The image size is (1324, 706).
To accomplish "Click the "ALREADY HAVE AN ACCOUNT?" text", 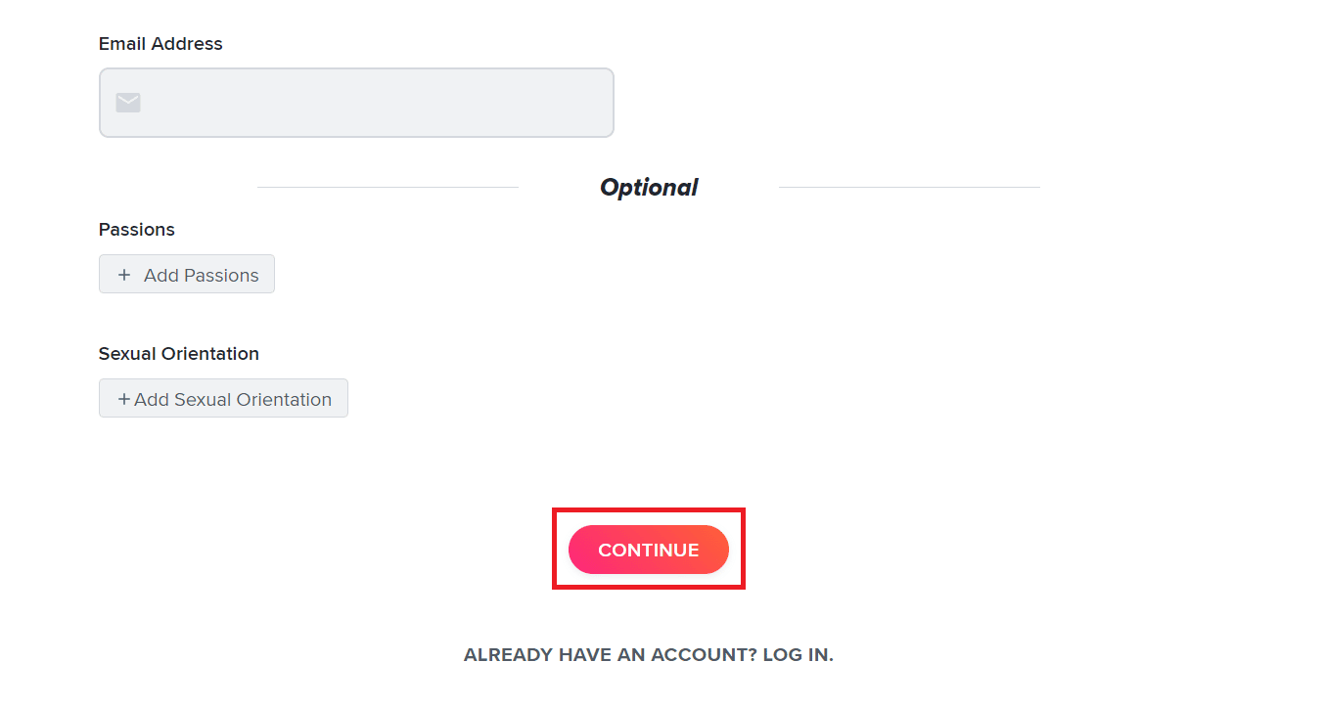I will pos(610,655).
